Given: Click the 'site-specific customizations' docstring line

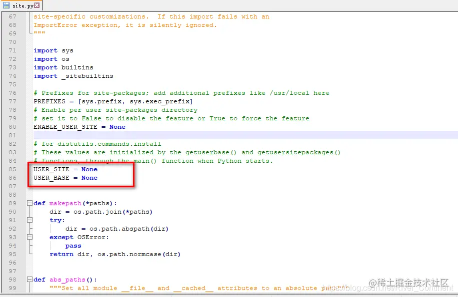Looking at the screenshot, I should (151, 16).
